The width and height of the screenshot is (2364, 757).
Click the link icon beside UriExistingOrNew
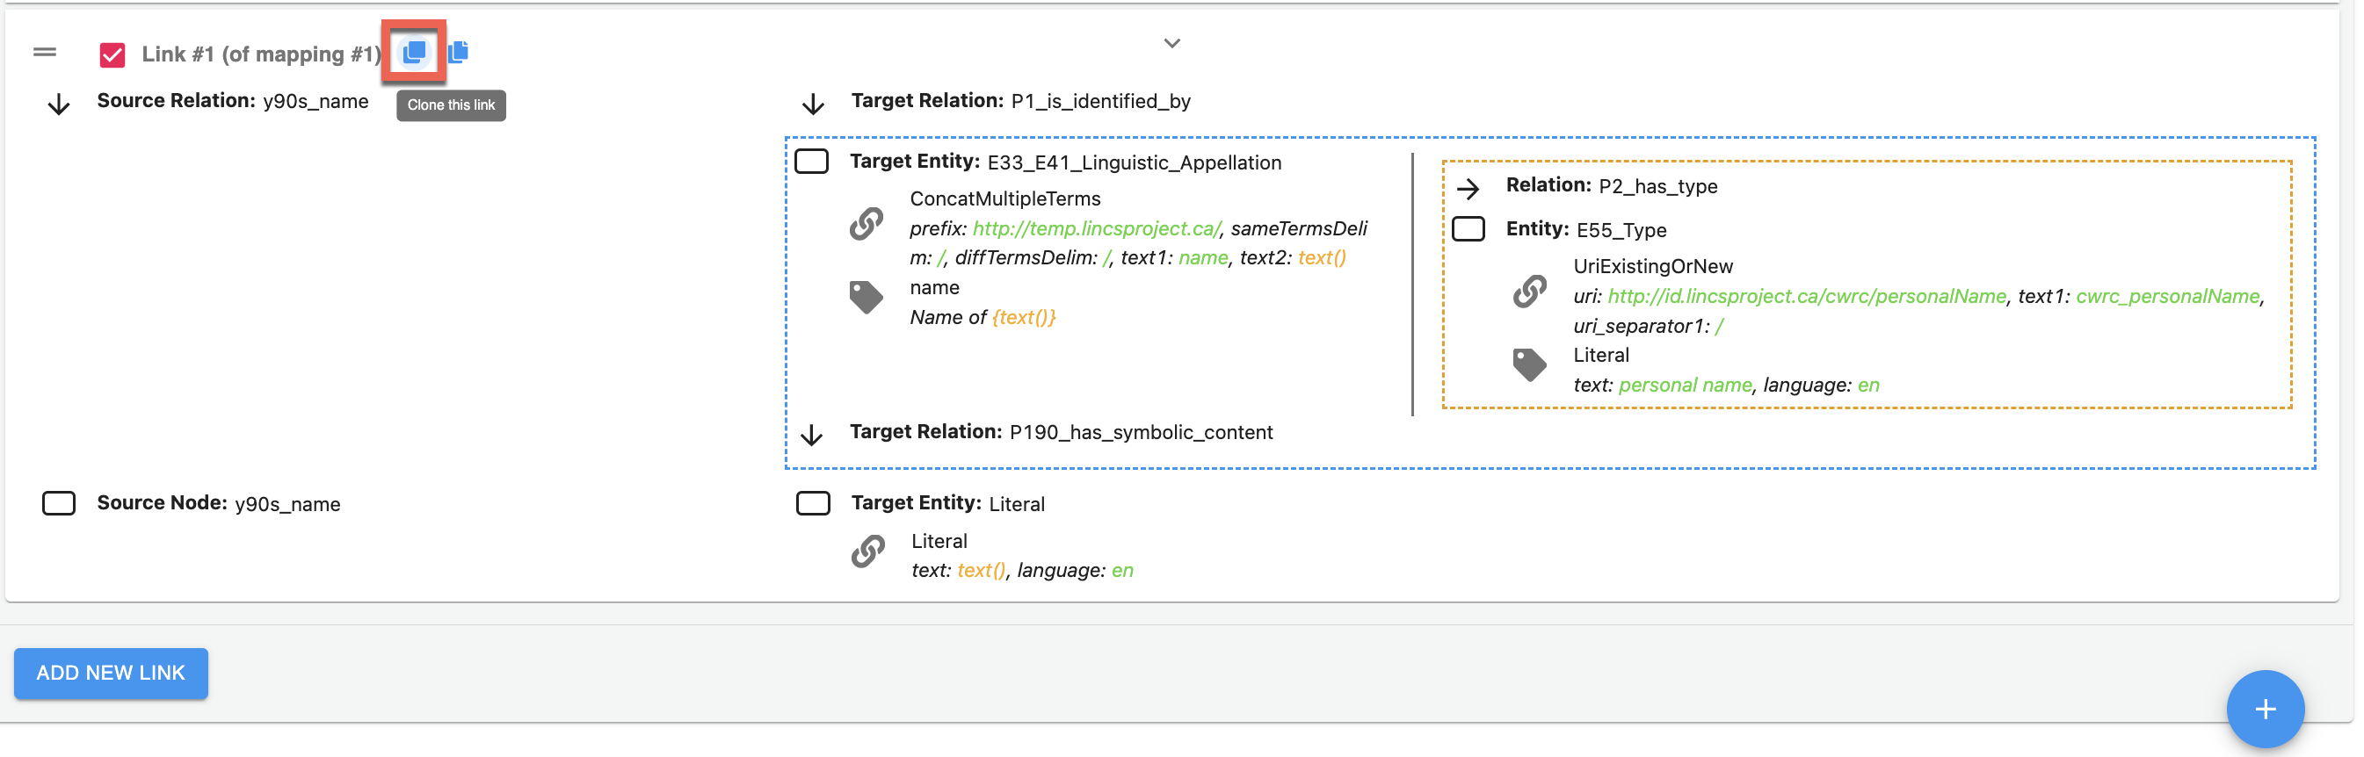pos(1529,291)
